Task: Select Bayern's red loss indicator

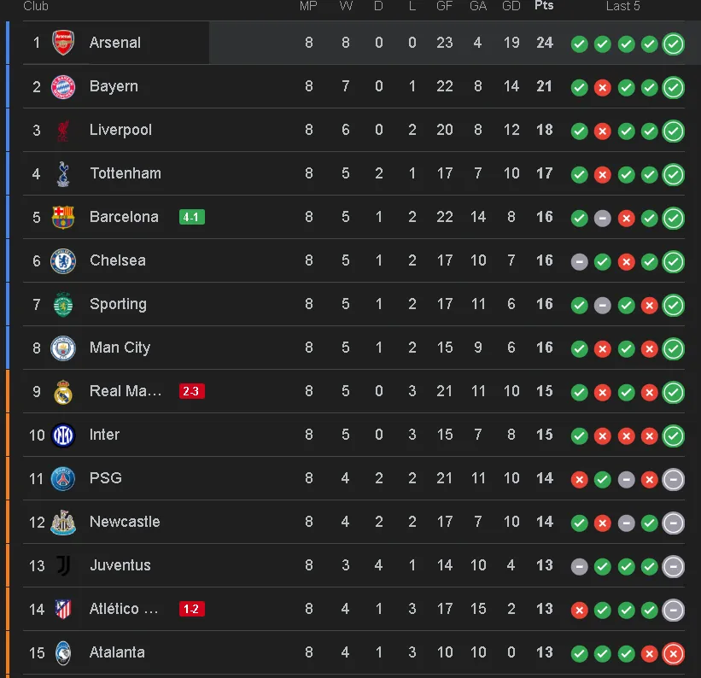Action: [x=602, y=87]
